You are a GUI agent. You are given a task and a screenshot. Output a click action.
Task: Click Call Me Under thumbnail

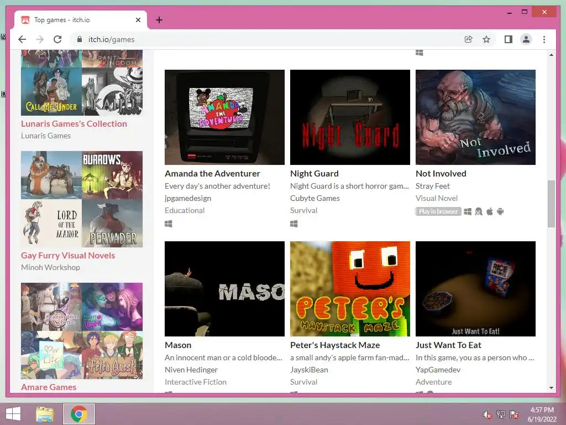coord(51,91)
